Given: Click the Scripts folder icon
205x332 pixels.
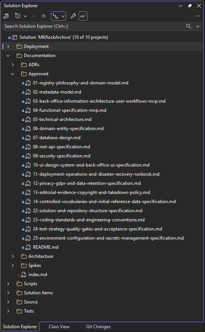Looking at the screenshot, I should pyautogui.click(x=19, y=284).
